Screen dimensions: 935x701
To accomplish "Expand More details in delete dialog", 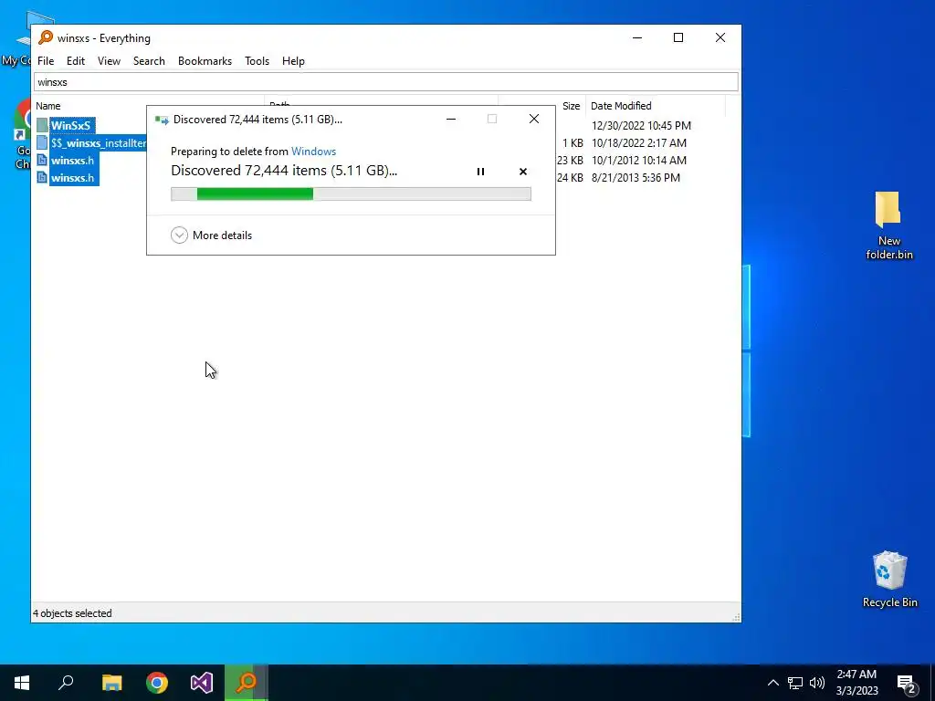I will point(212,235).
